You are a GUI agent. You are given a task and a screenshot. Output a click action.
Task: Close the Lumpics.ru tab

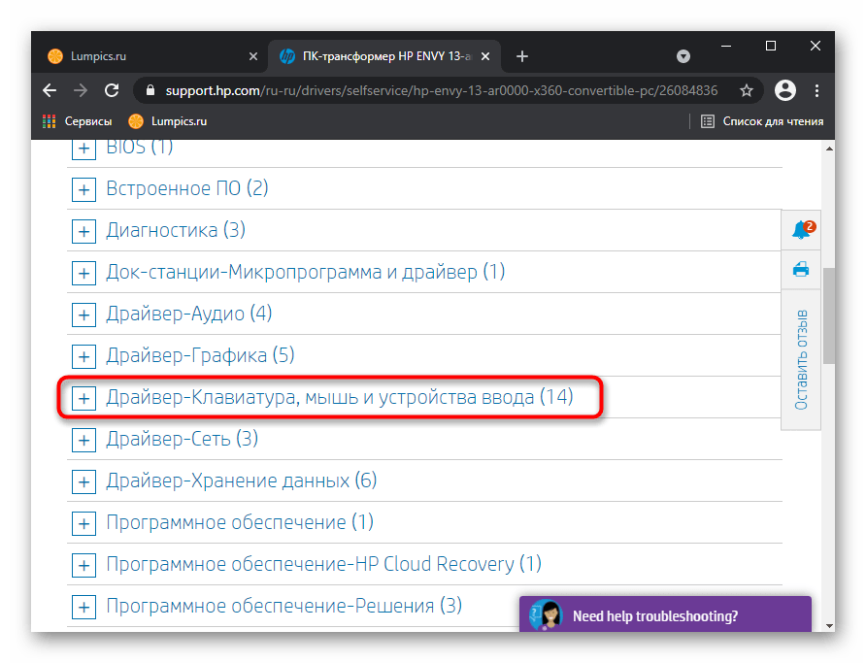(253, 56)
